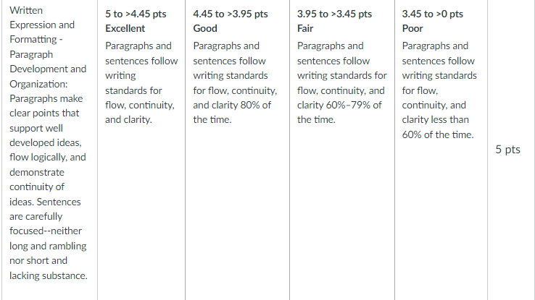Click the Good description mentioning 80%
The height and width of the screenshot is (300, 535).
coord(235,82)
